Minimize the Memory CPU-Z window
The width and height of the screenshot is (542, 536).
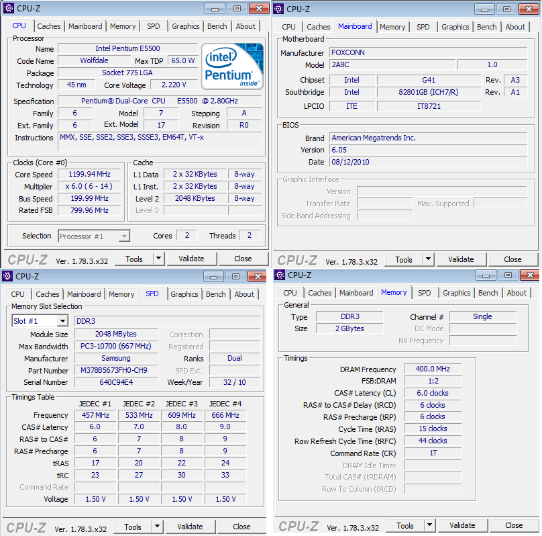click(486, 275)
